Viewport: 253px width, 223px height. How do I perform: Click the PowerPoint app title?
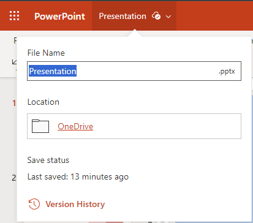click(x=59, y=17)
